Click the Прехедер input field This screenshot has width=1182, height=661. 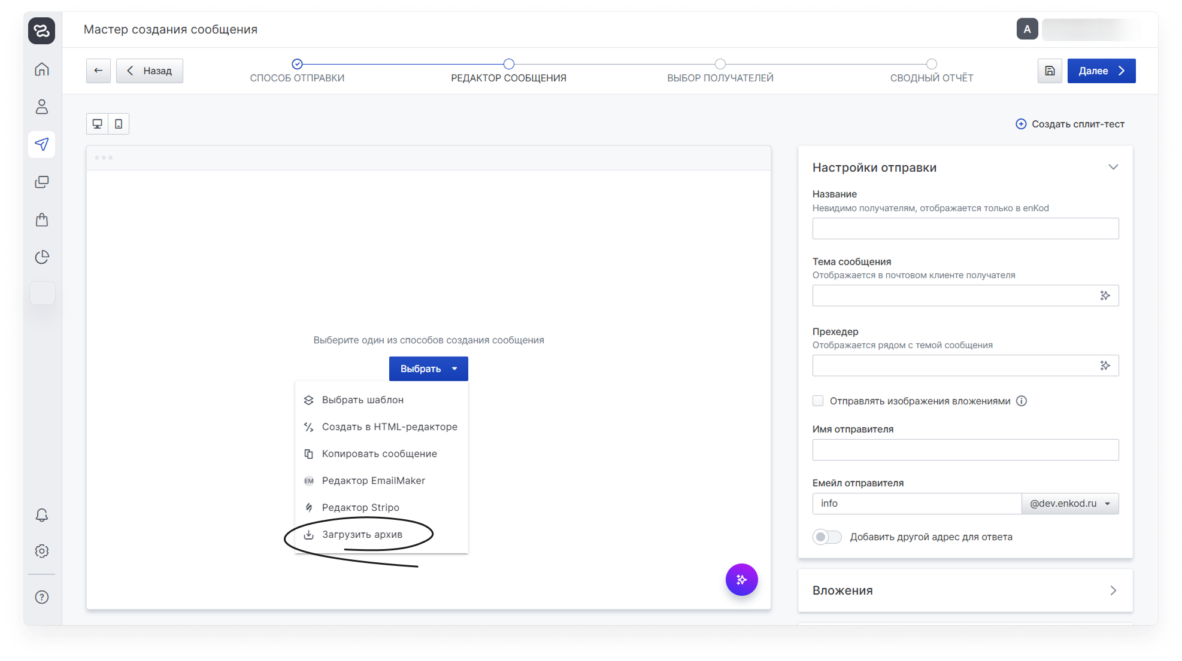click(x=965, y=365)
